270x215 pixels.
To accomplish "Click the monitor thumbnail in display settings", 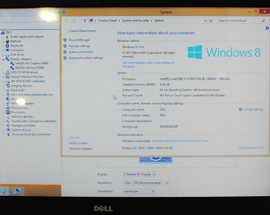I will click(x=155, y=160).
